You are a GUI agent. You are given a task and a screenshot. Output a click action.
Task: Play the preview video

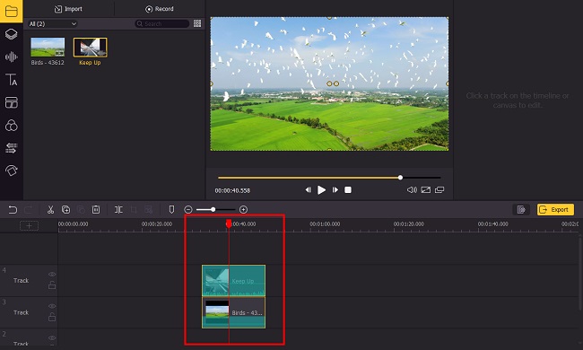tap(321, 190)
